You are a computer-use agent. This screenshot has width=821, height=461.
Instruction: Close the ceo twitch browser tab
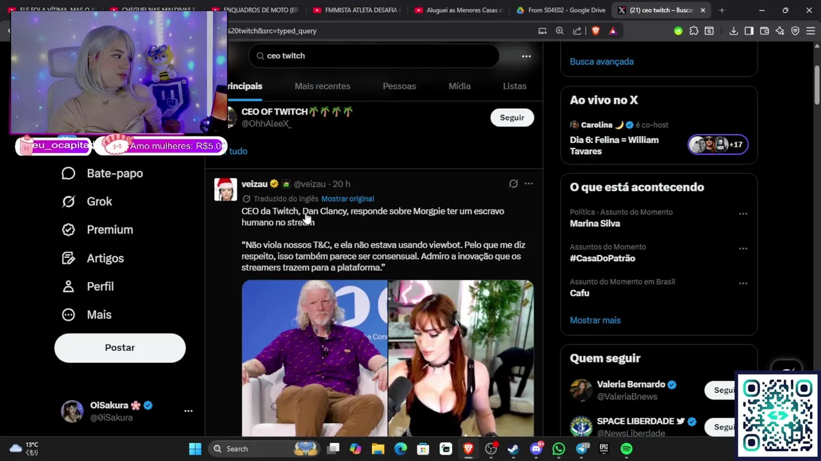click(703, 10)
